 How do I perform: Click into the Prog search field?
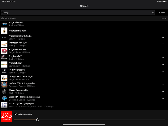click(x=78, y=13)
